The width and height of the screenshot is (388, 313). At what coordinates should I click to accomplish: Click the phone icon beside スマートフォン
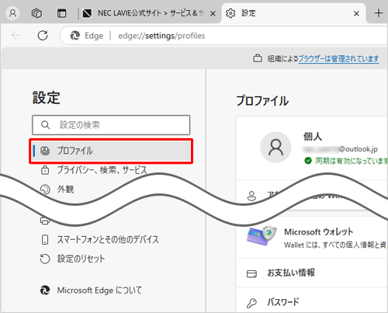click(x=45, y=239)
